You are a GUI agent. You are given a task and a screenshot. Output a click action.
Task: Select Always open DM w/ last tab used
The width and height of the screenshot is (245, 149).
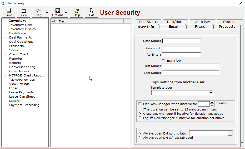[x=140, y=137]
